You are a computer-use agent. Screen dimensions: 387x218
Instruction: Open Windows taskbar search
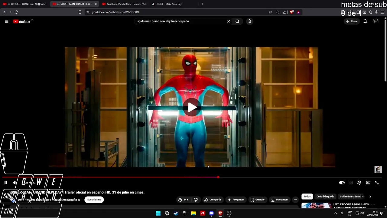(x=167, y=213)
